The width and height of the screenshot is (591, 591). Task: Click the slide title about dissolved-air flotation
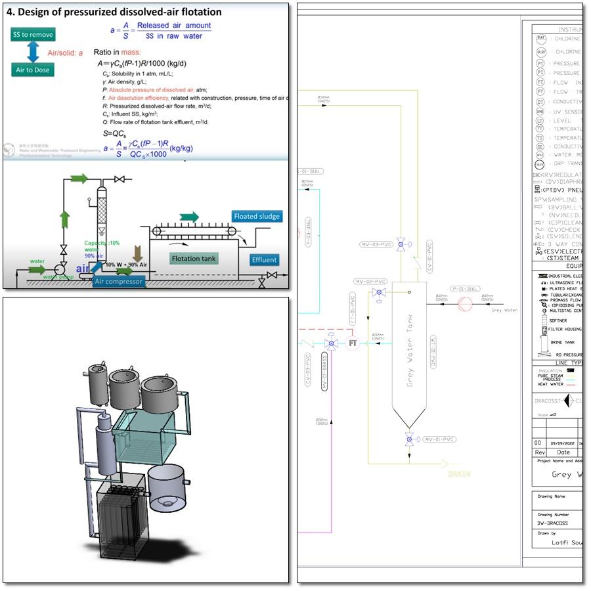pos(114,12)
